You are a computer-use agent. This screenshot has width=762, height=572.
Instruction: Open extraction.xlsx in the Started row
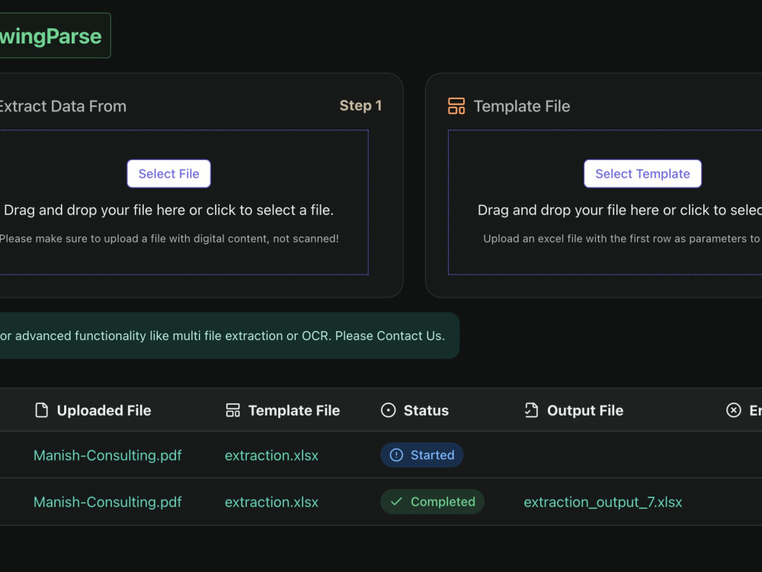point(272,455)
